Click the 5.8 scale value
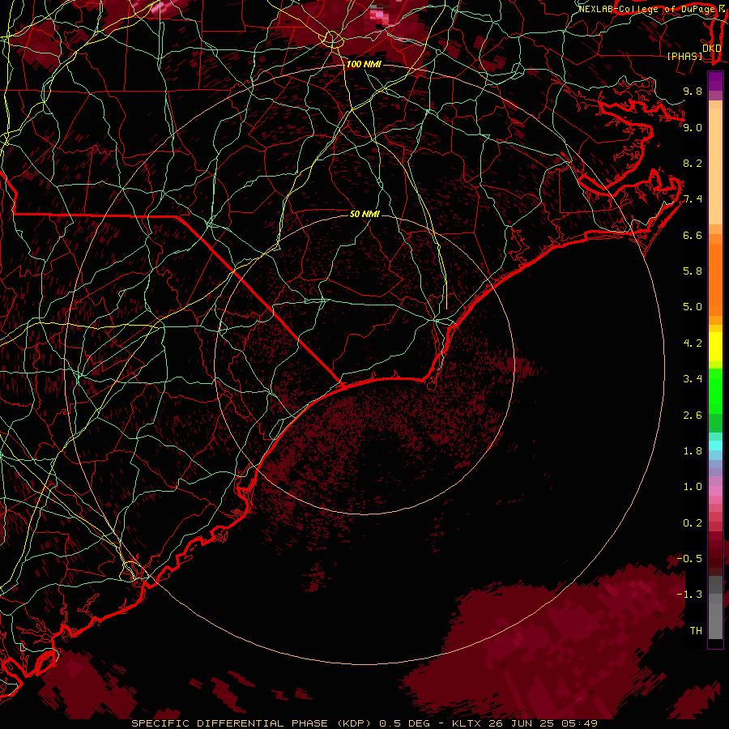Screen dimensions: 729x729 point(693,271)
